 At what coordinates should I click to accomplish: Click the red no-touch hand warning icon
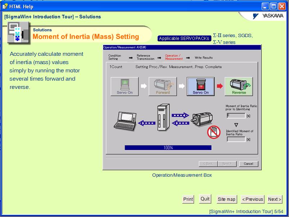click(214, 132)
